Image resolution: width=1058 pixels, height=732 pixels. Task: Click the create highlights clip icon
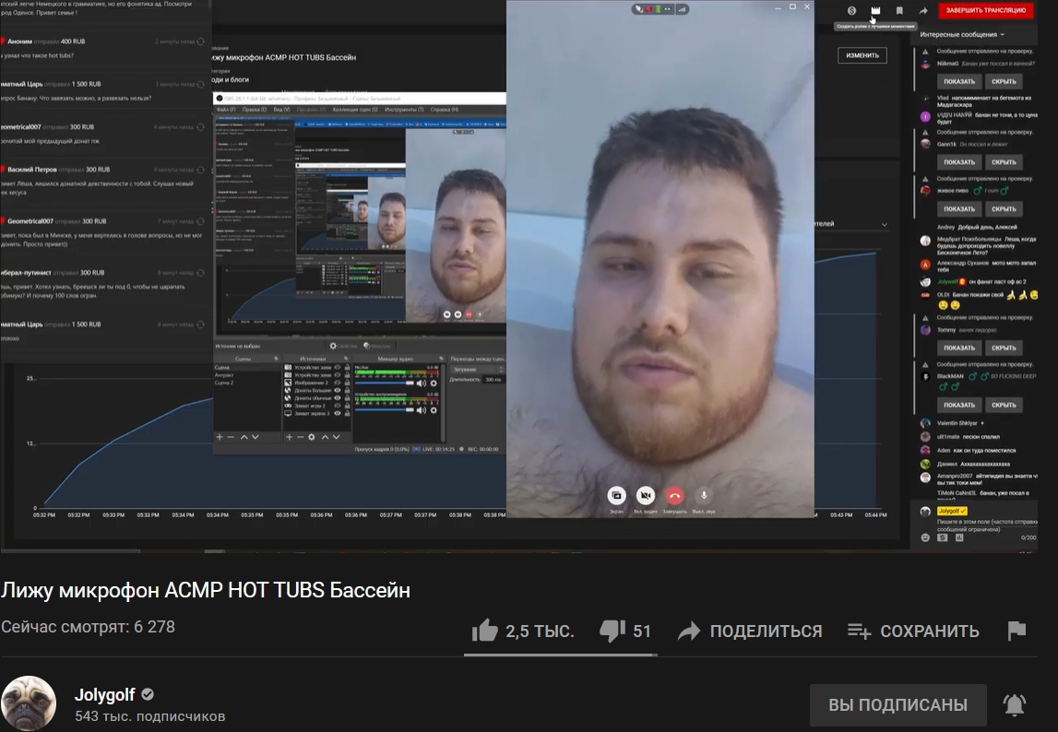coord(875,10)
